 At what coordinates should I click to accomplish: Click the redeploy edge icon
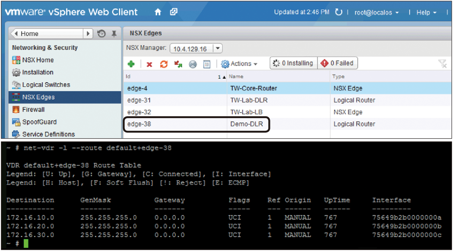coord(178,64)
